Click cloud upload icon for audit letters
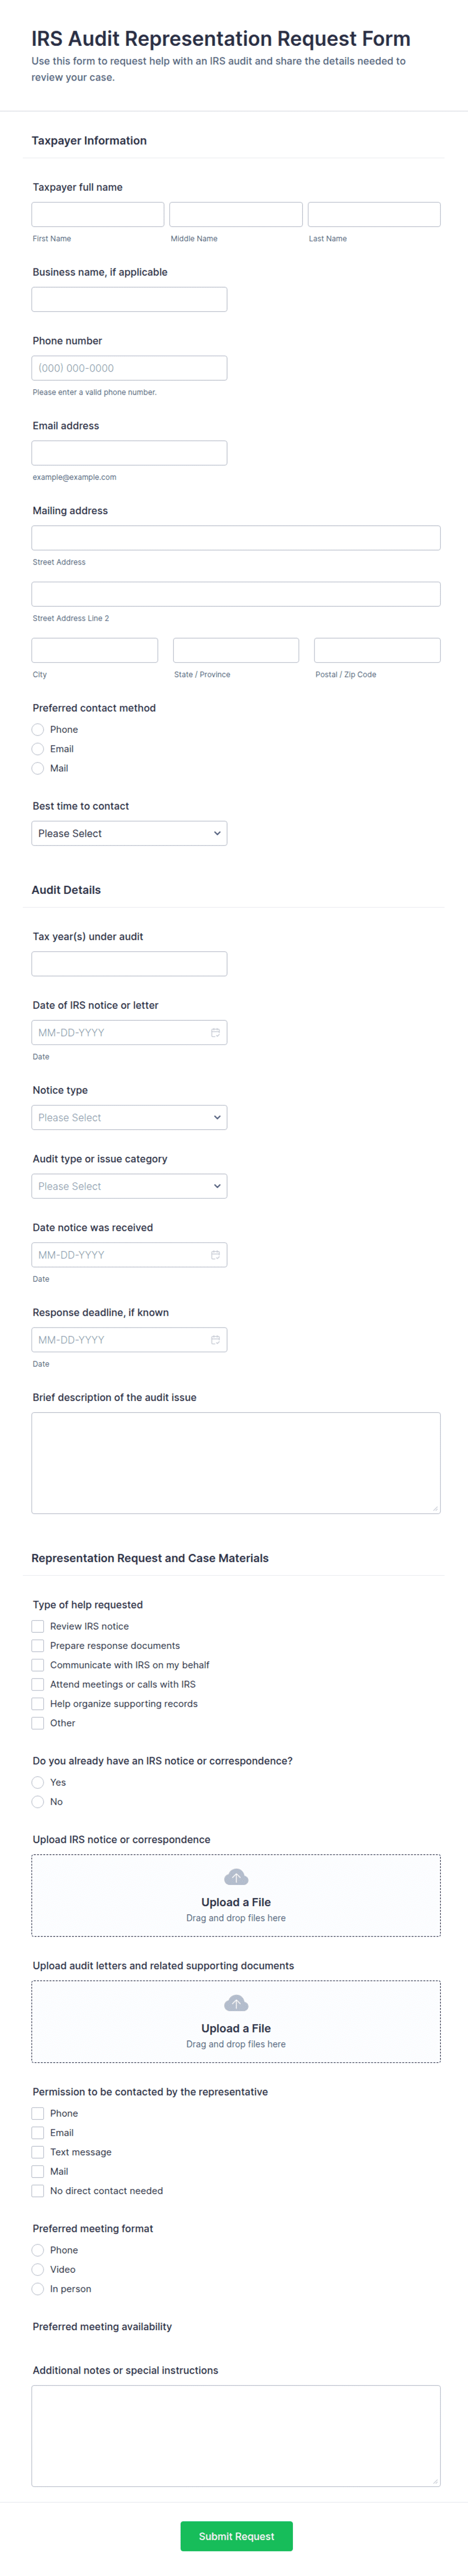The image size is (468, 2576). pyautogui.click(x=236, y=2003)
